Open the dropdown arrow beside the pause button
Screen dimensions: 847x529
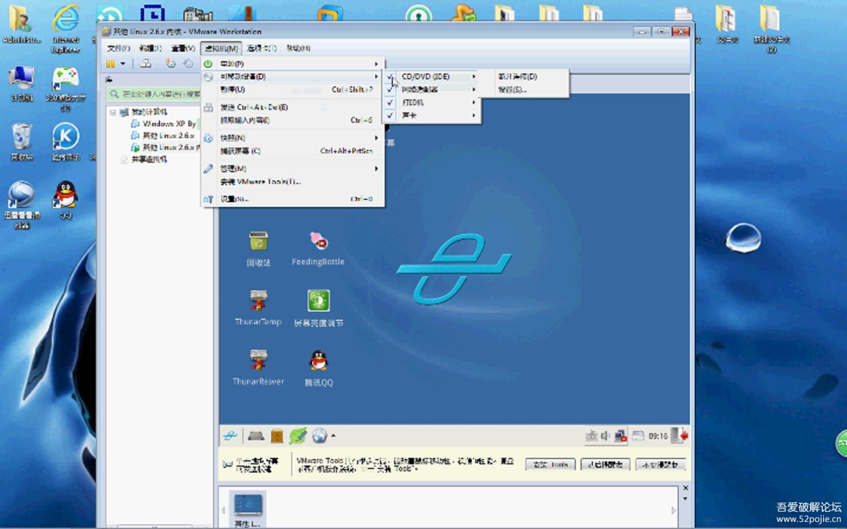(x=123, y=63)
